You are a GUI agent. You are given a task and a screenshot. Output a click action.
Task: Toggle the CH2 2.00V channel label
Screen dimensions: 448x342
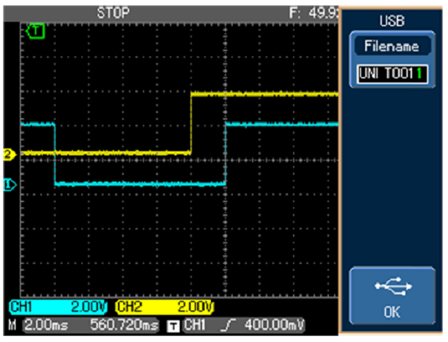tap(165, 306)
